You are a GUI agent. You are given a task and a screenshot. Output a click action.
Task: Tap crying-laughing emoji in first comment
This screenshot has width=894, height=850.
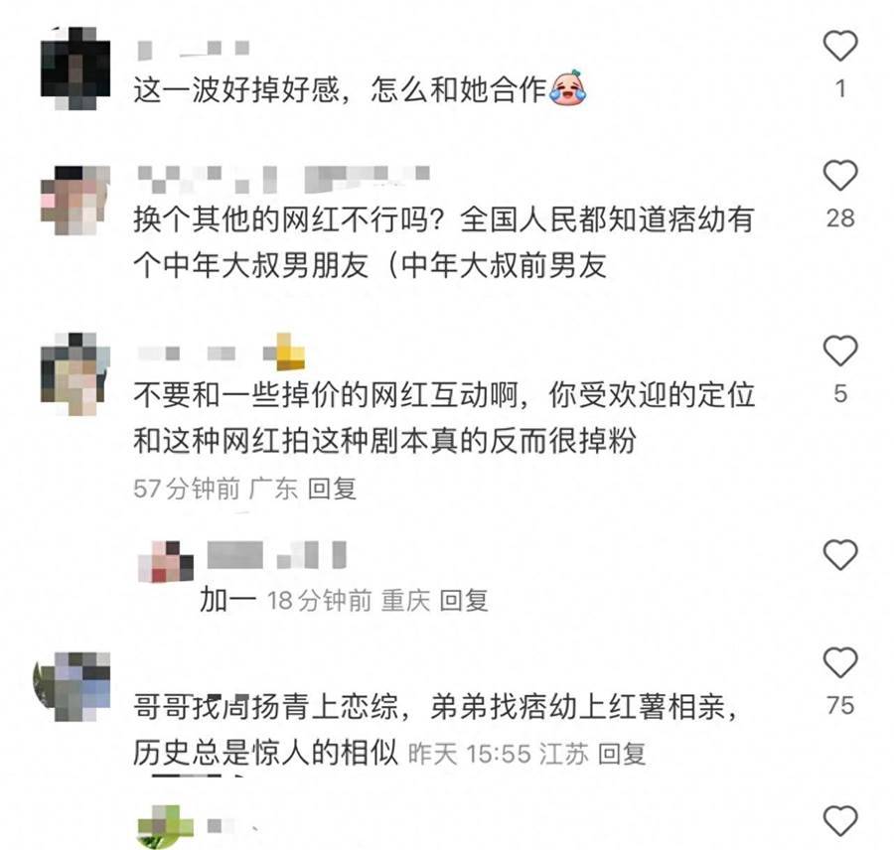(567, 87)
